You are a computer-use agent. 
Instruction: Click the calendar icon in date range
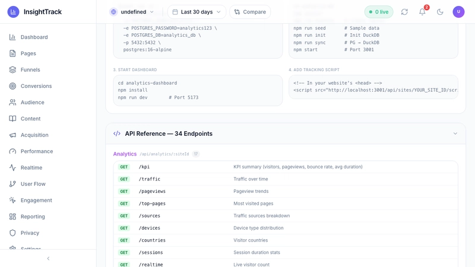click(175, 12)
